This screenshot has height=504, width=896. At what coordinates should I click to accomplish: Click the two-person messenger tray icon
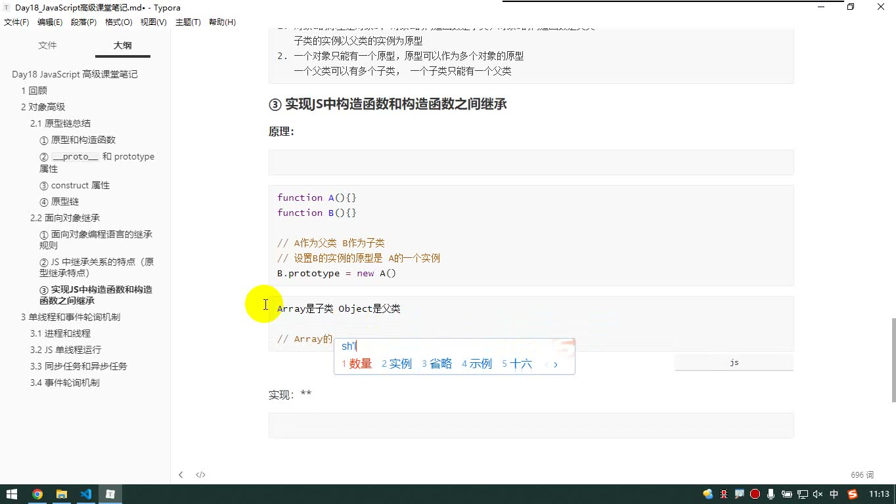707,494
